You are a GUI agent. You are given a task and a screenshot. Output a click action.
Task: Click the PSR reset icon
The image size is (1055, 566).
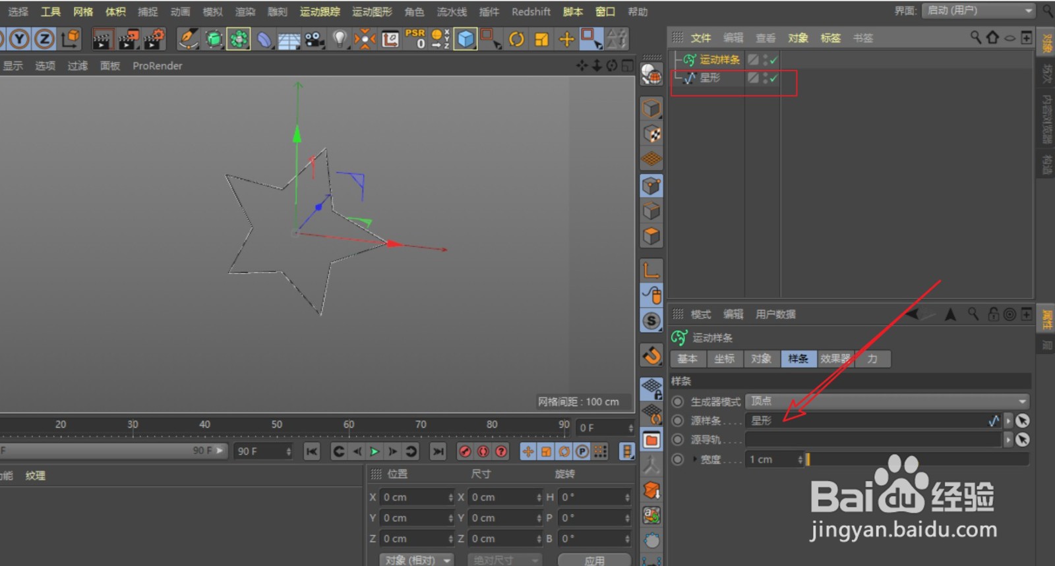(x=415, y=39)
